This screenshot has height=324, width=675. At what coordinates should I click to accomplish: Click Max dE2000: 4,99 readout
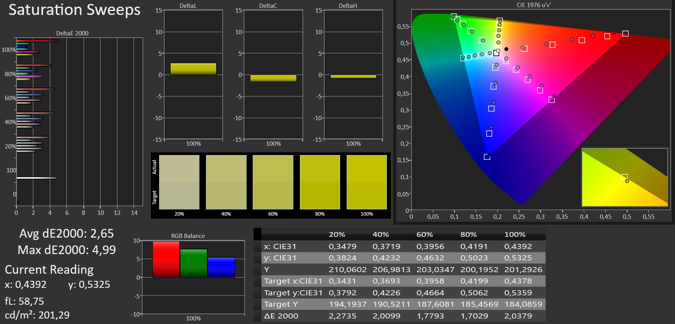(66, 250)
